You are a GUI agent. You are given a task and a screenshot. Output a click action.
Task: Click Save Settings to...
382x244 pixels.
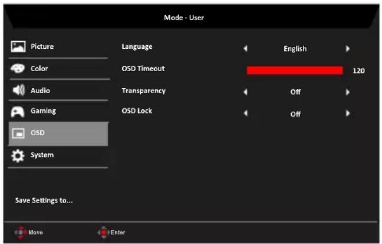coord(44,200)
